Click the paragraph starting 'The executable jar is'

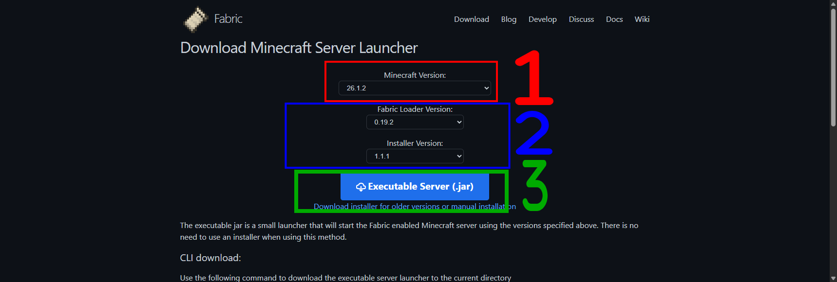pyautogui.click(x=409, y=231)
